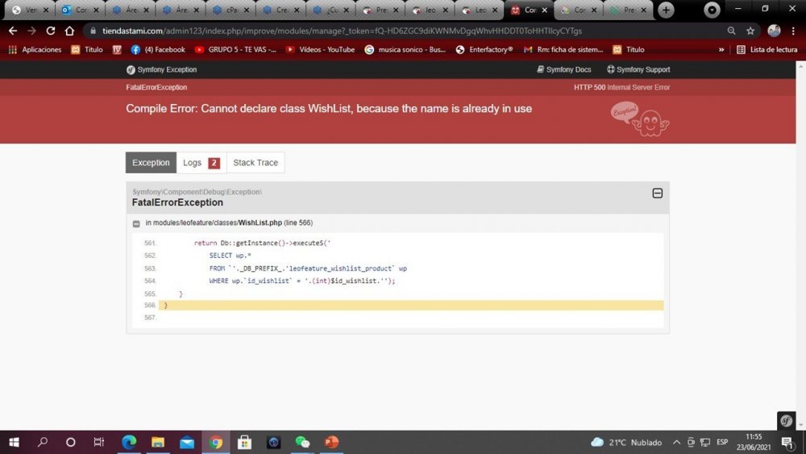Bookmark this page with the star icon
Viewport: 806px width, 454px height.
point(750,31)
